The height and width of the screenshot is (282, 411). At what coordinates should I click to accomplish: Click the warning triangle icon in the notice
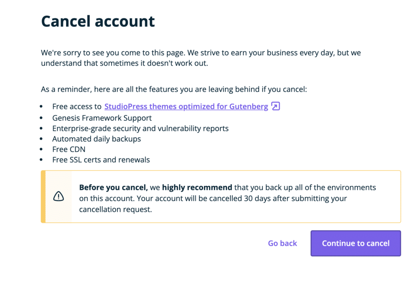[59, 196]
